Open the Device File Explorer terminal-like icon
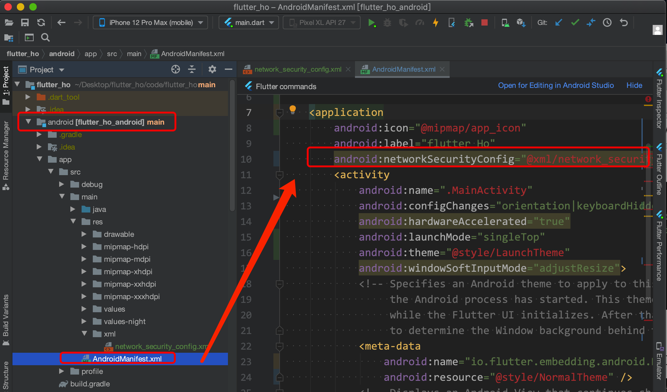This screenshot has width=667, height=392. pyautogui.click(x=29, y=38)
